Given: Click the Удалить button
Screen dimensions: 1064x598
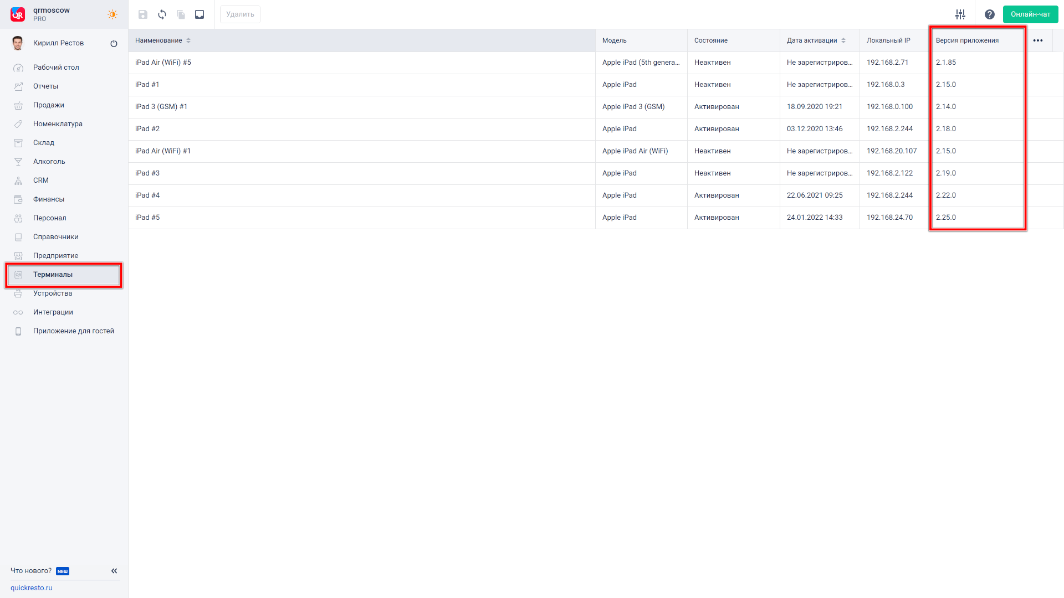Looking at the screenshot, I should [240, 14].
